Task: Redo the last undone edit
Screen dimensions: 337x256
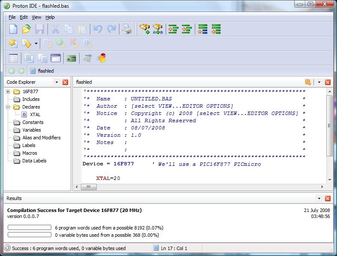Action: tap(111, 29)
